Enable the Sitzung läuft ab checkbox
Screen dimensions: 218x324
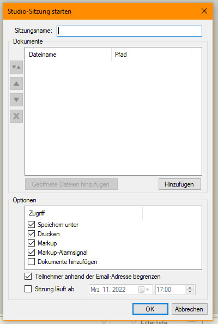pyautogui.click(x=28, y=289)
